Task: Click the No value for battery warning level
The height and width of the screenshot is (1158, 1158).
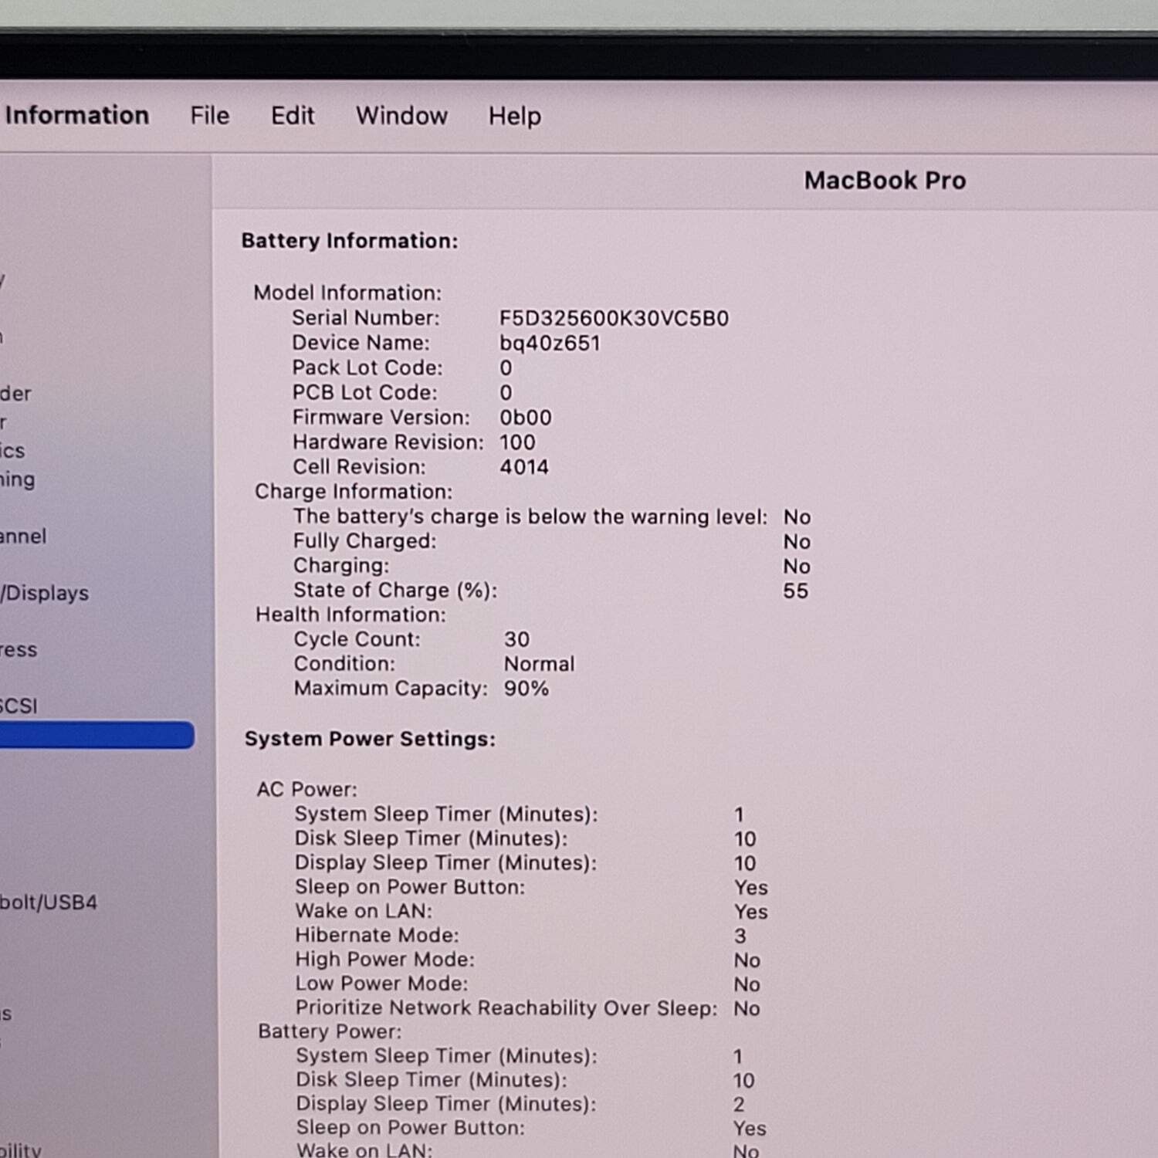Action: click(x=797, y=516)
